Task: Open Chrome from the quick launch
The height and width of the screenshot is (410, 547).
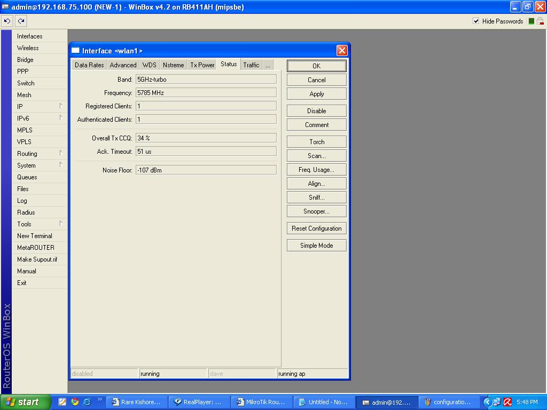Action: pos(75,402)
